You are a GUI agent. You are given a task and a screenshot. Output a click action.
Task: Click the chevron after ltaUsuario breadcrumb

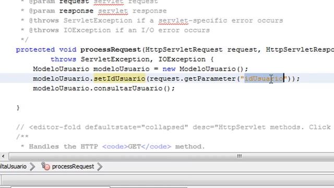tap(32, 167)
